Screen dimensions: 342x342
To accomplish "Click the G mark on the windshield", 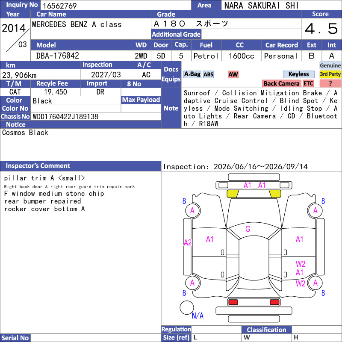I will (x=248, y=229).
